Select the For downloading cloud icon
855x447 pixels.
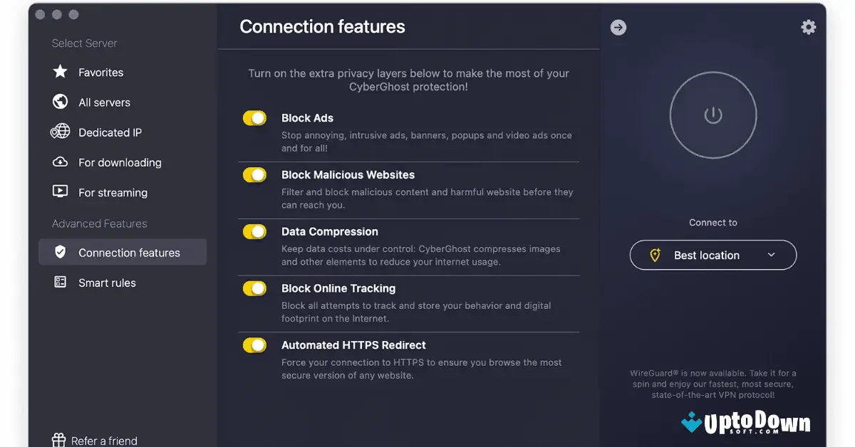pos(60,162)
